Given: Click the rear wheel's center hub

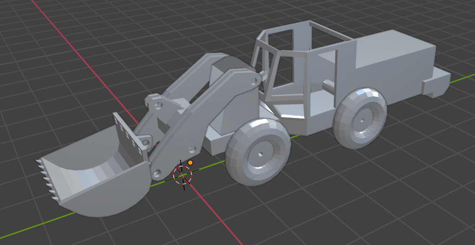Looking at the screenshot, I should coord(362,121).
